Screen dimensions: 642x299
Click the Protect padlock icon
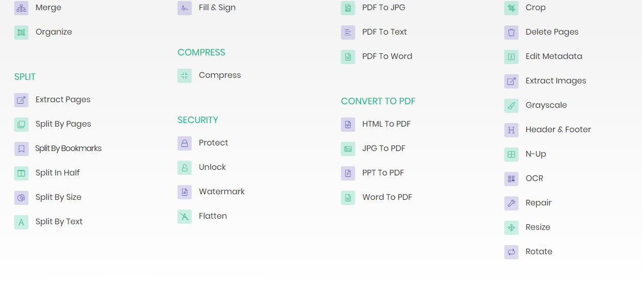pos(185,143)
